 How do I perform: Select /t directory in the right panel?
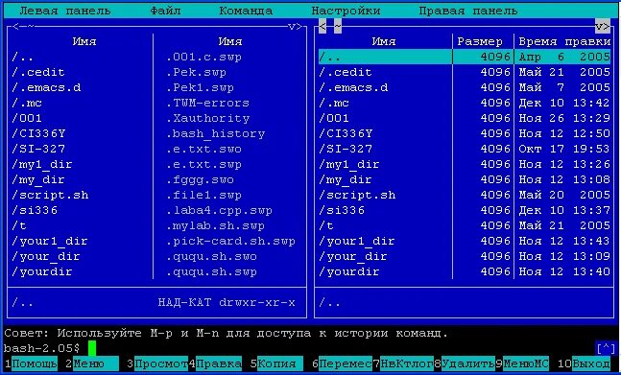click(326, 226)
